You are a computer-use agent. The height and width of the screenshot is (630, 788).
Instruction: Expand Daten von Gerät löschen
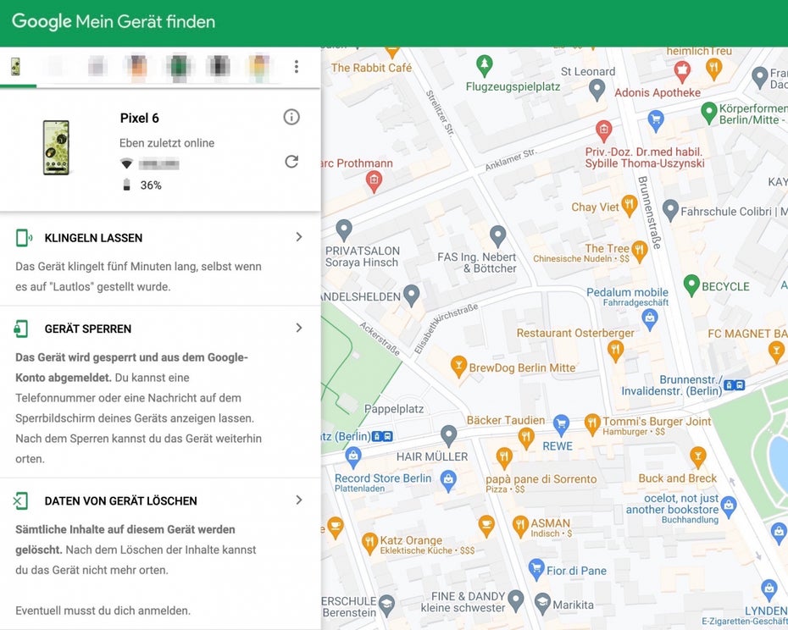click(x=299, y=500)
